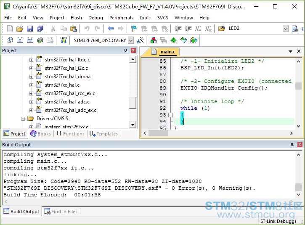Copy selection with the Copy icon
305x225 pixels.
click(64, 29)
